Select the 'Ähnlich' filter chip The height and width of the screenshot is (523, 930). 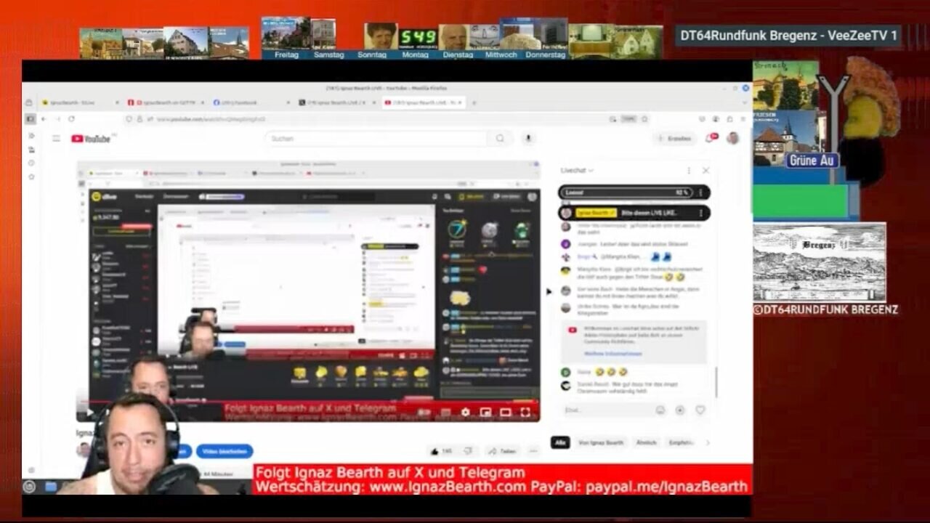[647, 442]
